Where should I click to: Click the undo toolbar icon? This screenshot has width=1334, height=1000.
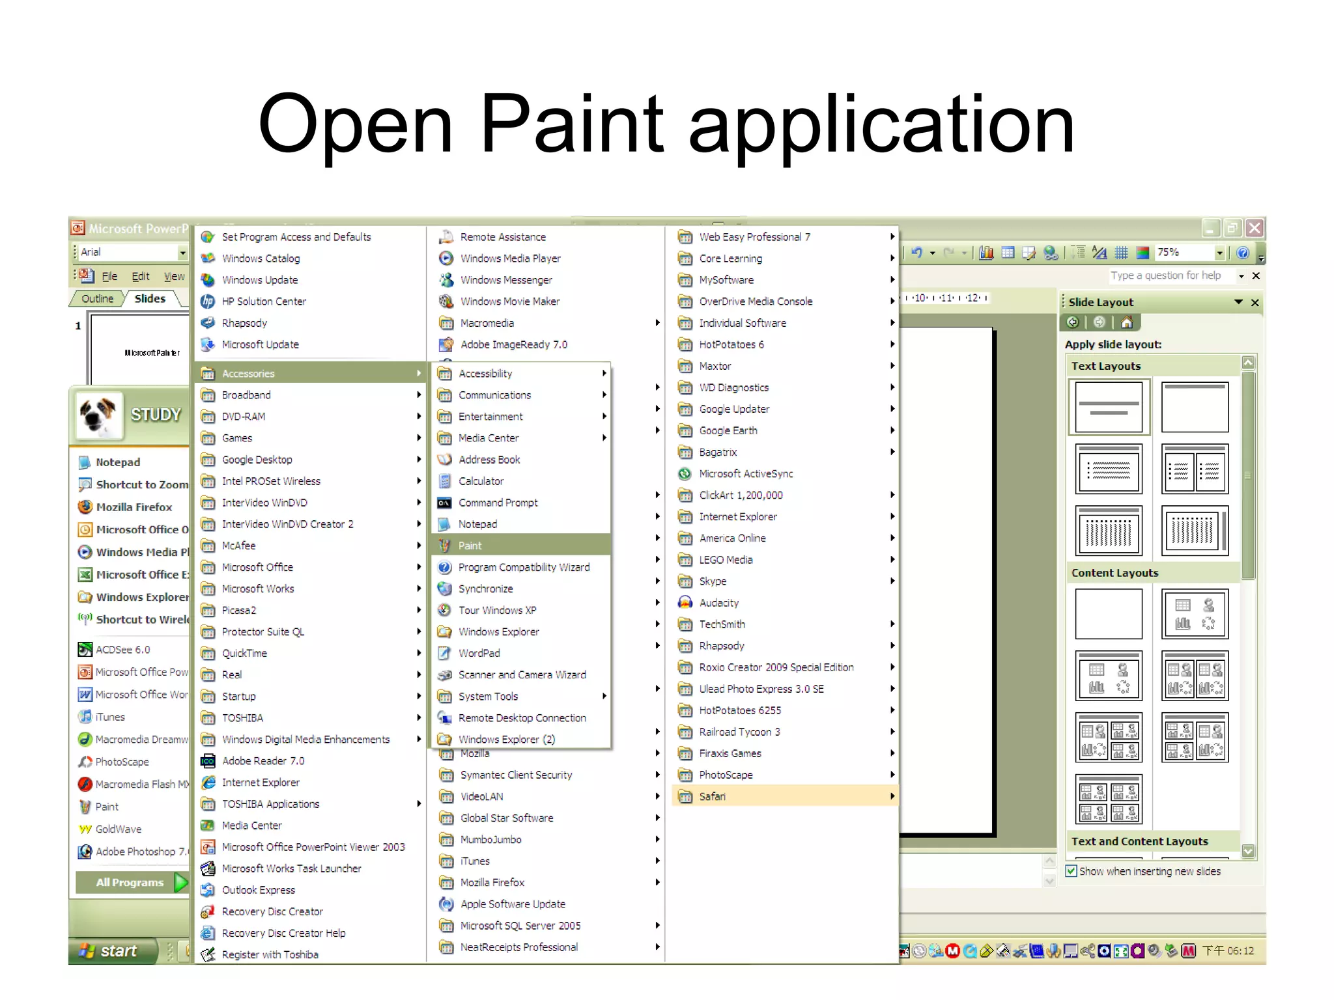[x=917, y=253]
